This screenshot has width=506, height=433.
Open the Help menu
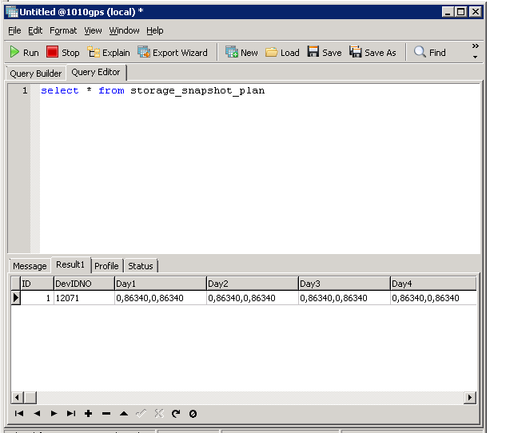click(x=155, y=30)
